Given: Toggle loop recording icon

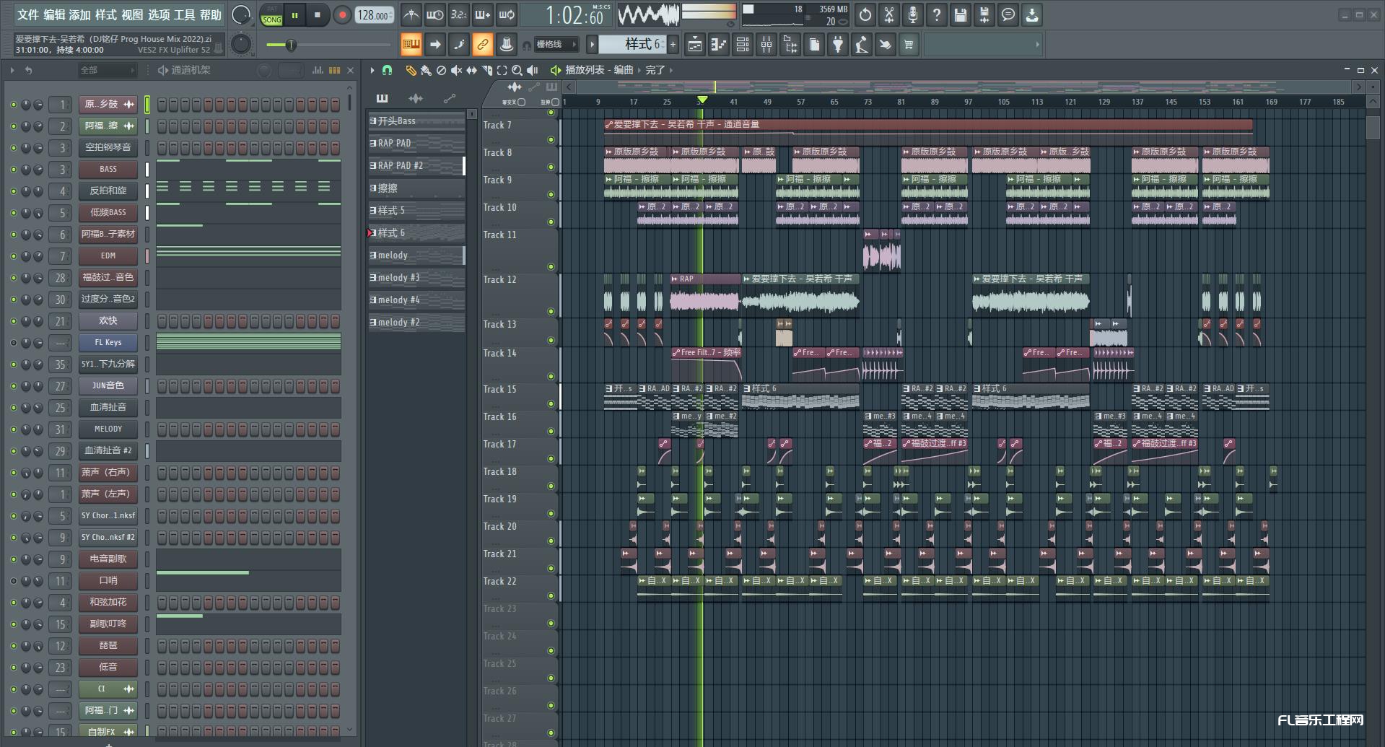Looking at the screenshot, I should [x=507, y=14].
